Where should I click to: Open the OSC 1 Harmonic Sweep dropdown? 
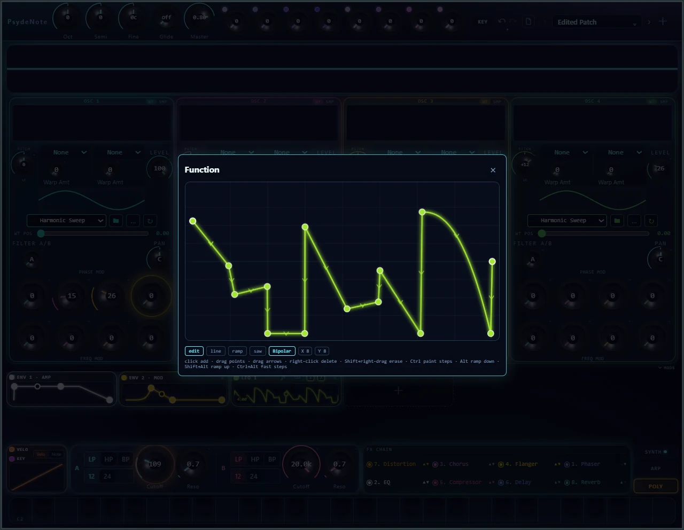(x=66, y=221)
